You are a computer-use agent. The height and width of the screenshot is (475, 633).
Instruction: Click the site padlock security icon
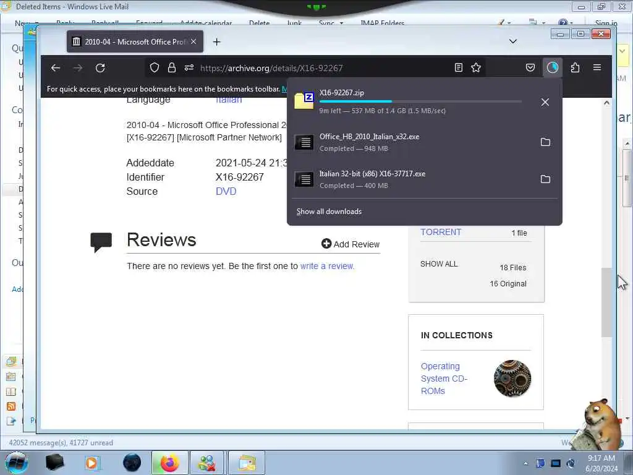tap(172, 67)
